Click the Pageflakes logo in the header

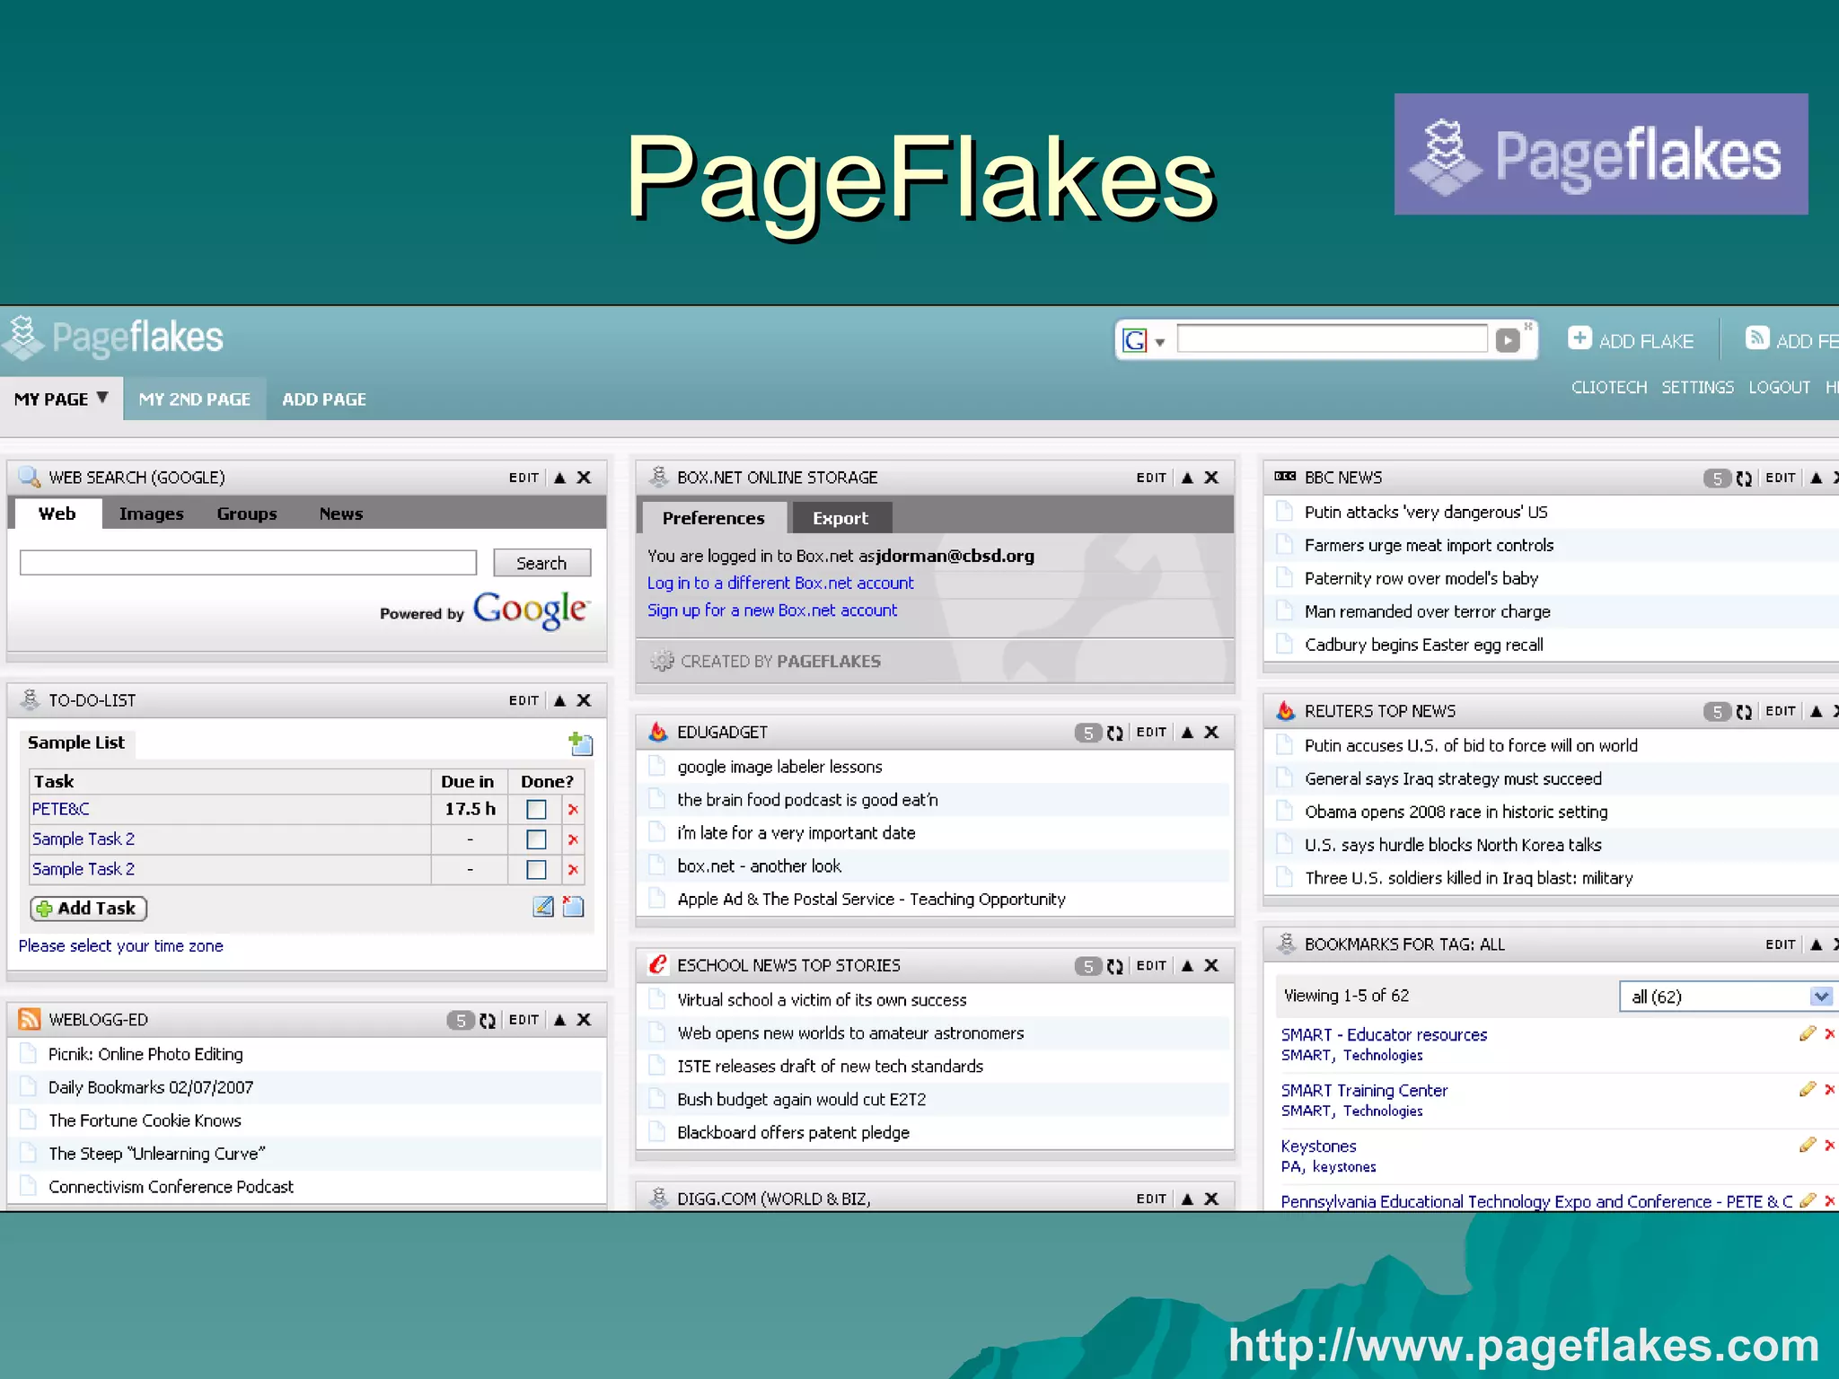pos(112,338)
